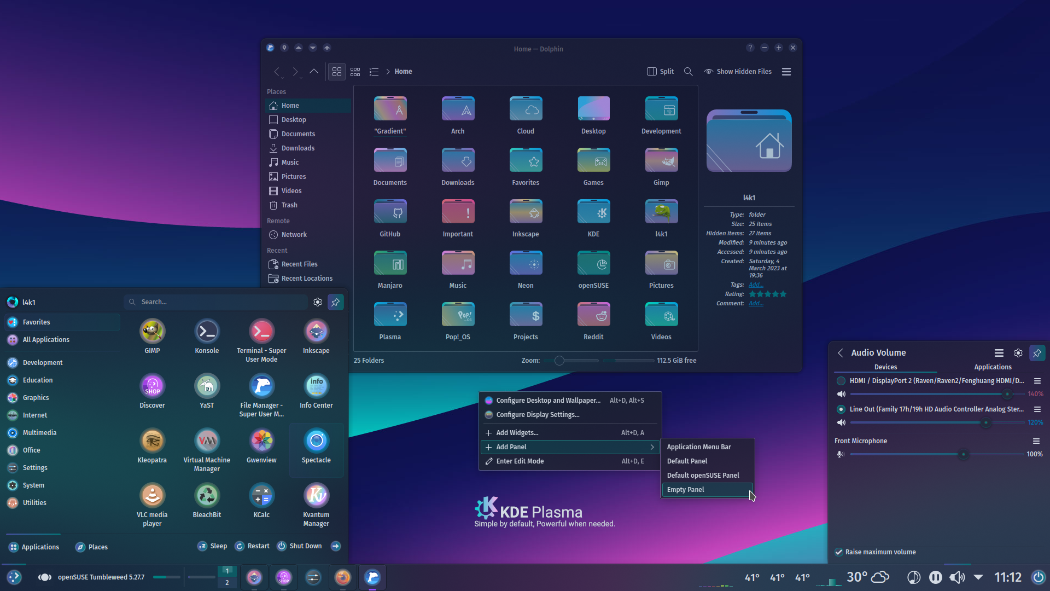This screenshot has height=591, width=1050.
Task: Open the GIMP launcher in Favorites
Action: pos(152,337)
